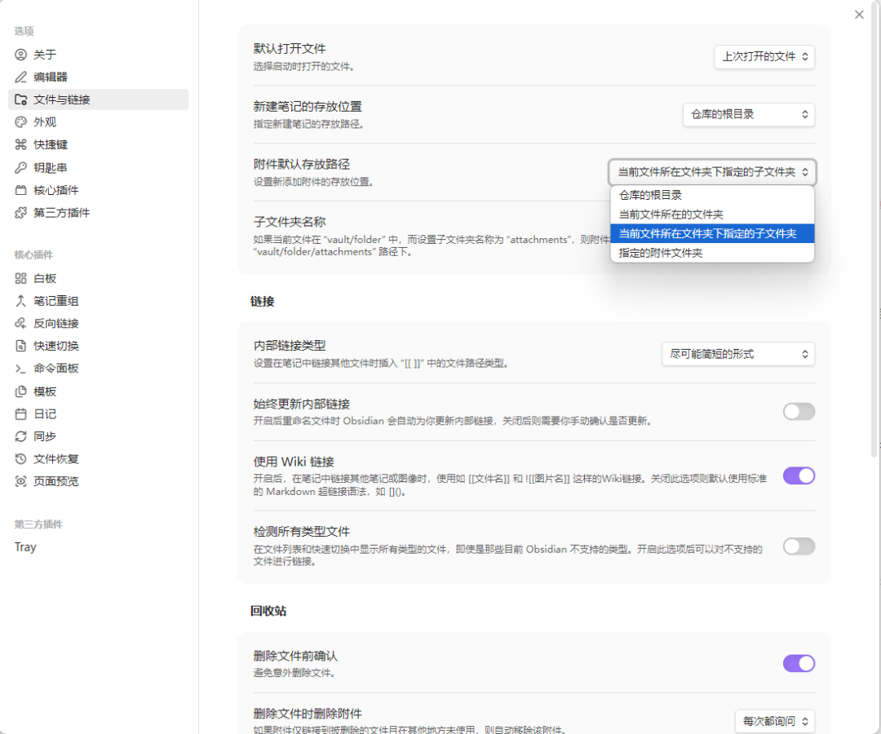Click the 编辑器 pencil icon
The width and height of the screenshot is (881, 734).
pyautogui.click(x=21, y=77)
